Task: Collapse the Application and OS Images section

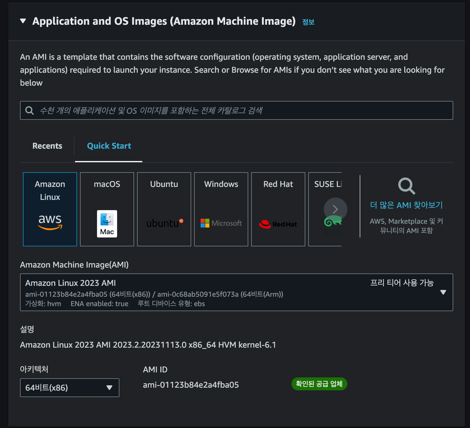Action: click(x=23, y=21)
